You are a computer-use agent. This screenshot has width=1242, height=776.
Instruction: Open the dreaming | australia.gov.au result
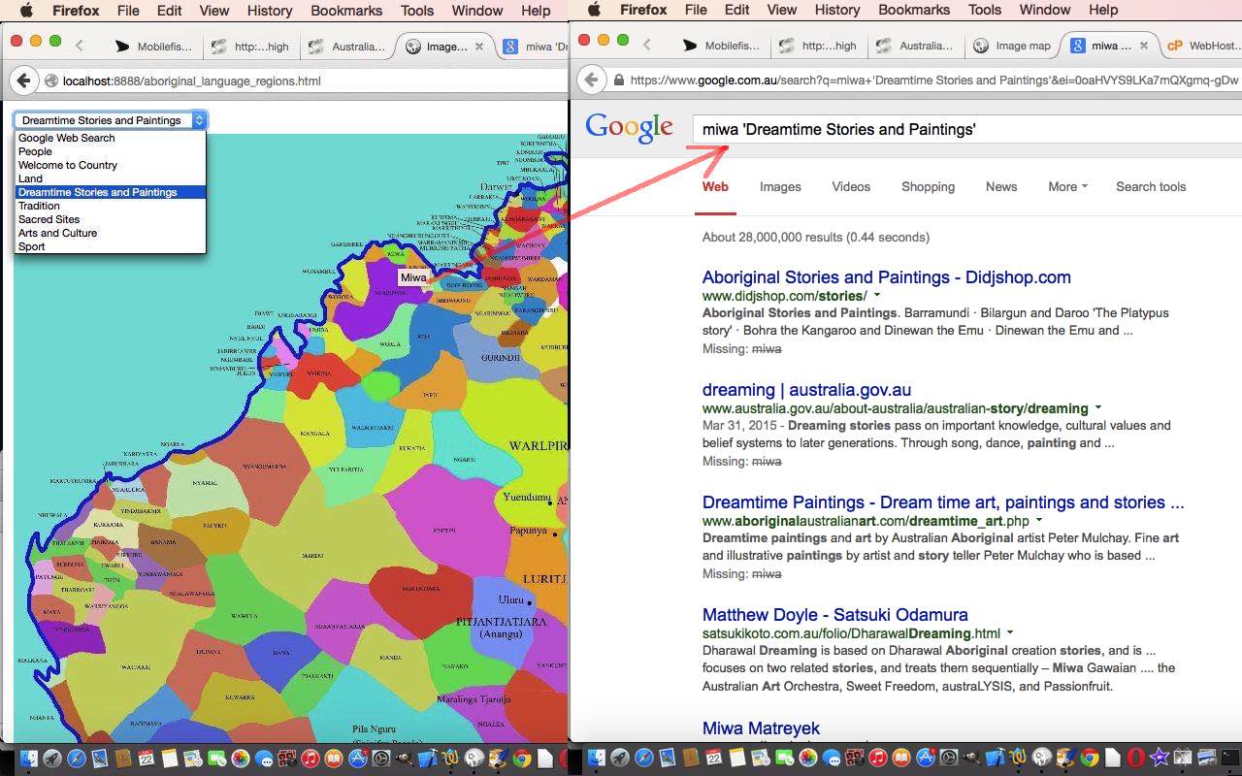click(x=806, y=390)
